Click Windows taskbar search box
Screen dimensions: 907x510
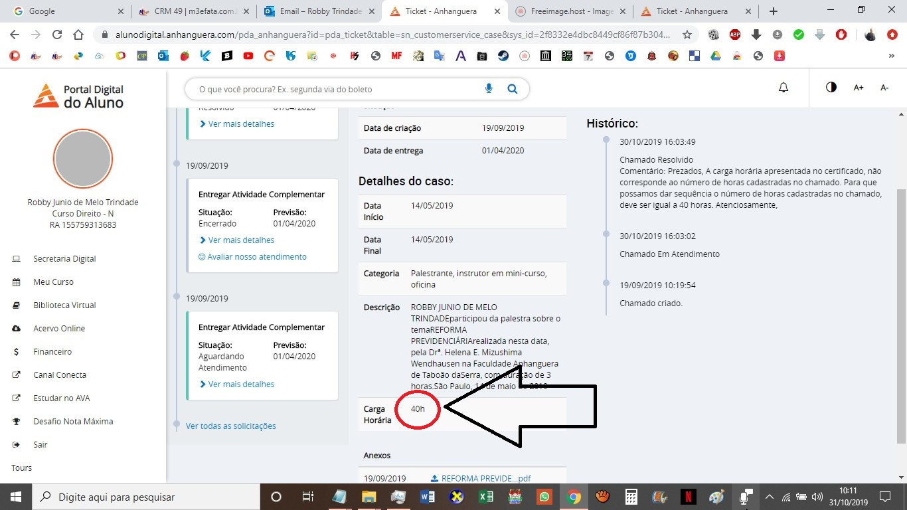146,497
